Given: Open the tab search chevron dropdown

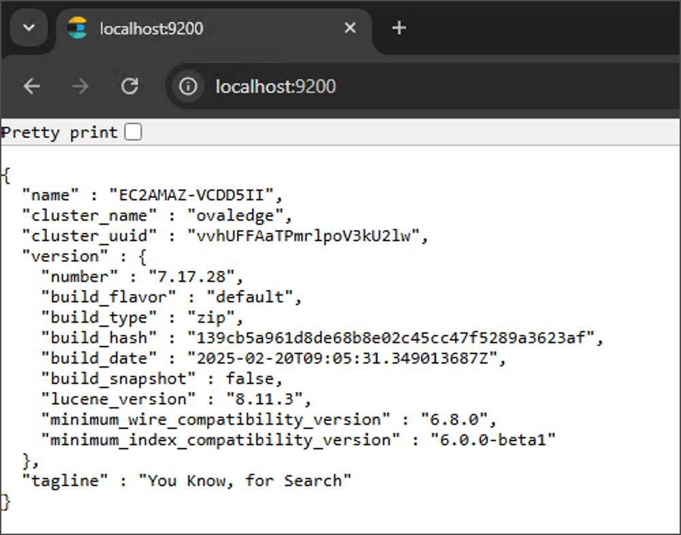Looking at the screenshot, I should click(29, 28).
